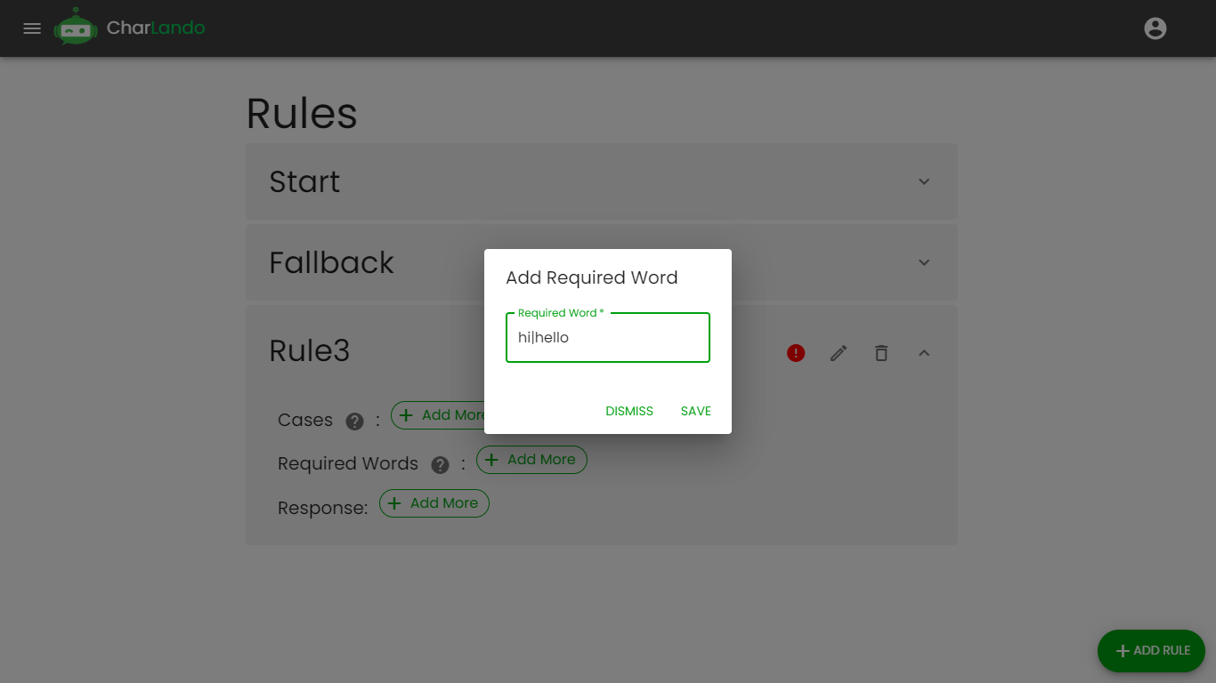
Task: Click the Rule3 title label
Action: 309,351
